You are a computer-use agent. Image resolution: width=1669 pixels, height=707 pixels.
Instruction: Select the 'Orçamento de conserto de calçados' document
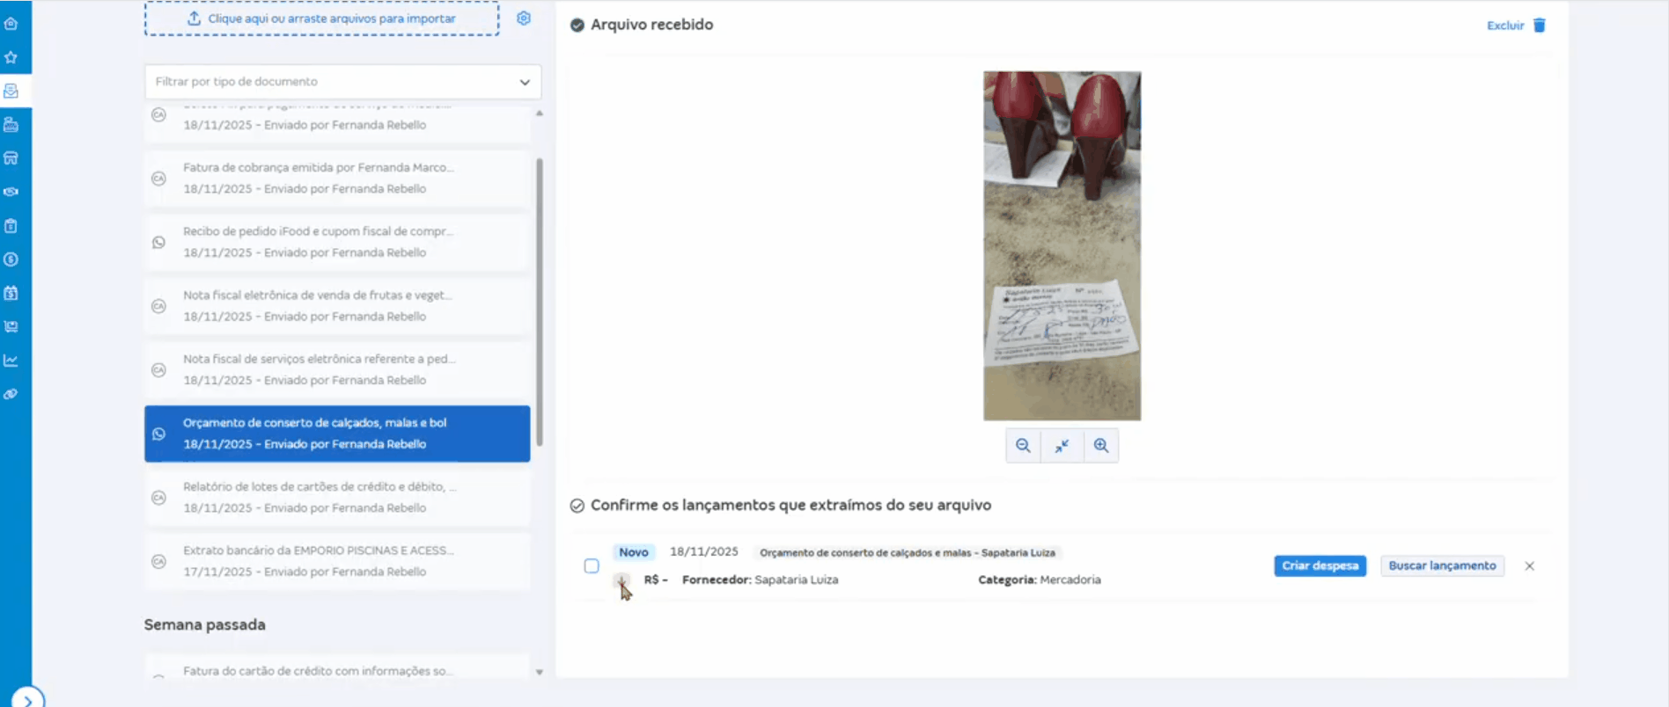tap(337, 434)
